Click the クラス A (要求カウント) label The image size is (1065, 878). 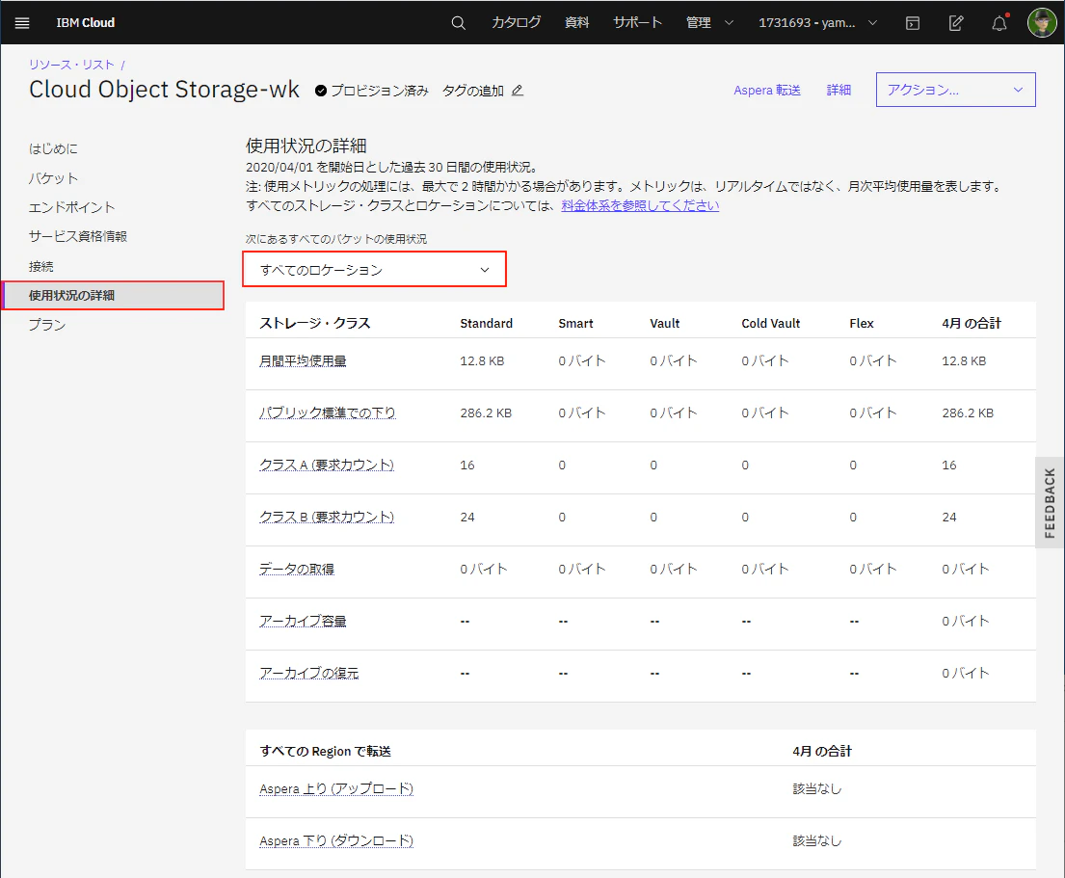327,465
